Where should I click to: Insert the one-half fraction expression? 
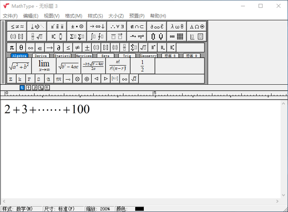143,66
